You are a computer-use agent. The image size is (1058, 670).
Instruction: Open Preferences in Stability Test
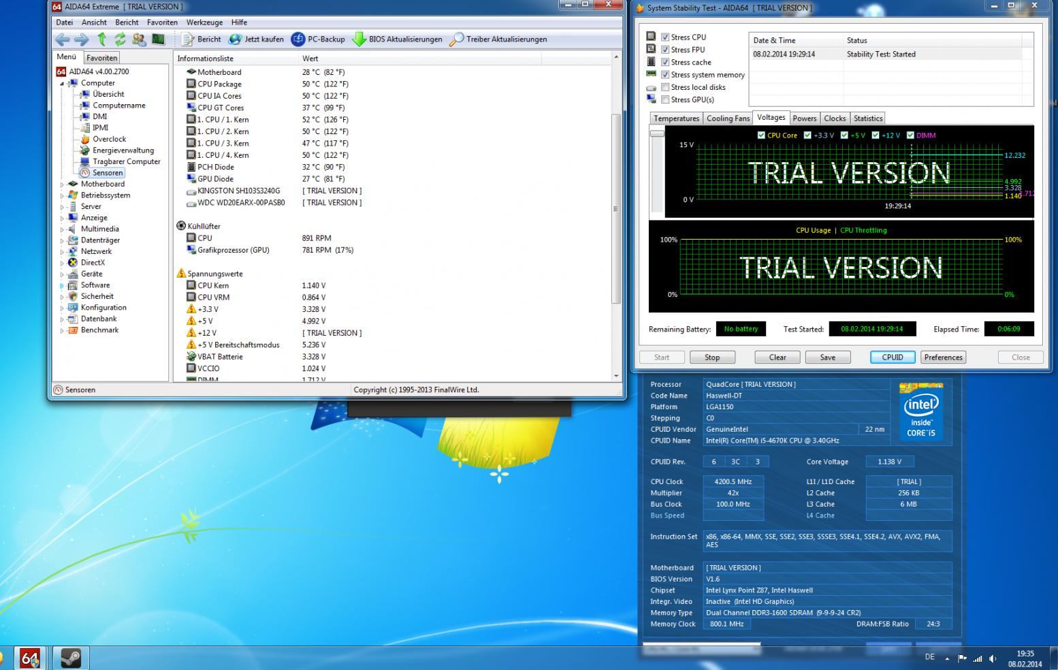(944, 357)
